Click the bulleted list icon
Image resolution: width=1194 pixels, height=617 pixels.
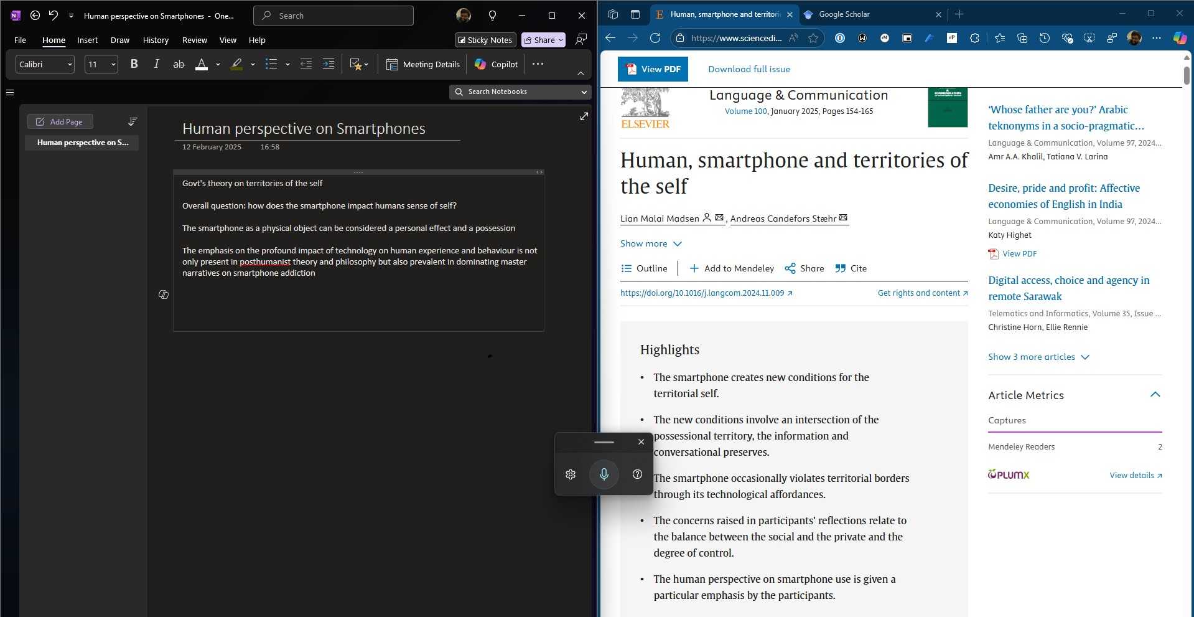(271, 64)
